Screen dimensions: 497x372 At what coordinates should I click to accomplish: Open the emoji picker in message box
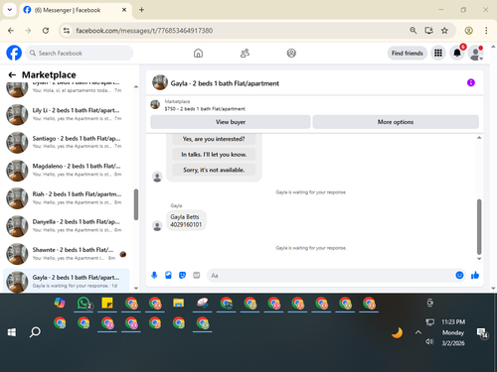point(459,275)
